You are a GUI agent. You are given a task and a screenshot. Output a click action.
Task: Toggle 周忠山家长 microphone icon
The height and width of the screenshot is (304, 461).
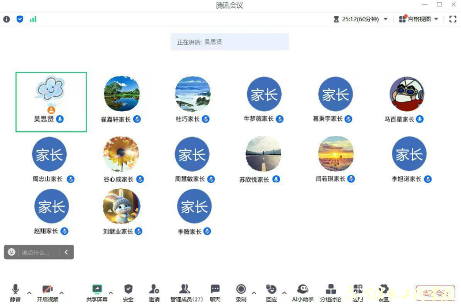70,179
